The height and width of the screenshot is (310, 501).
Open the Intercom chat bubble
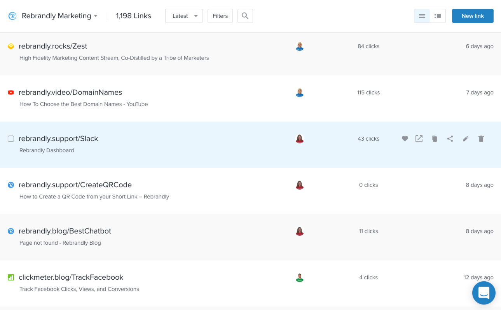484,293
